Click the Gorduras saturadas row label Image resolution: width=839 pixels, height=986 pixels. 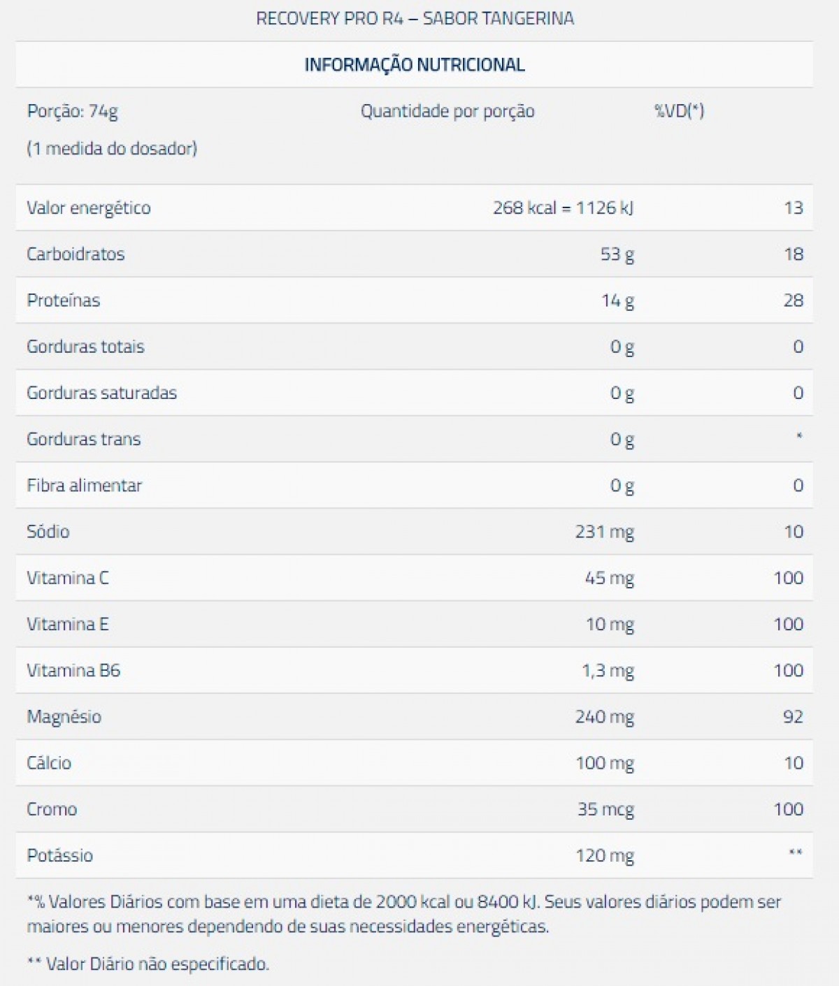point(101,393)
